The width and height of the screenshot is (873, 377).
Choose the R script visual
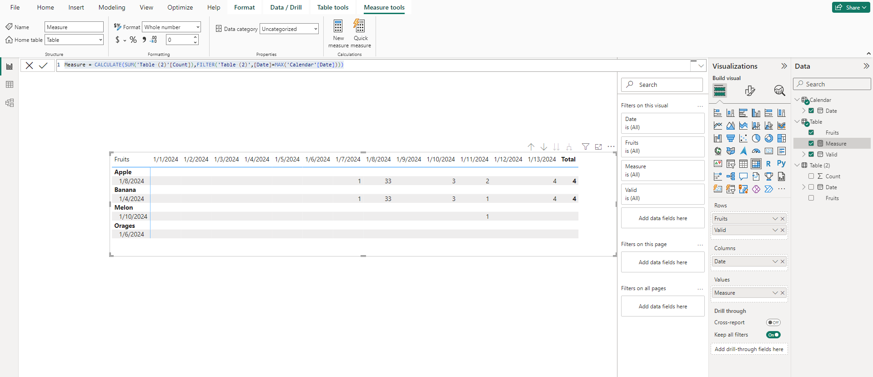point(769,164)
